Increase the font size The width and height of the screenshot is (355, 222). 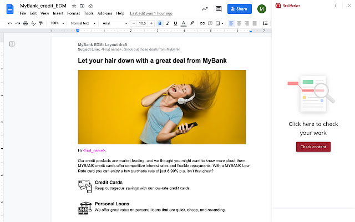151,23
